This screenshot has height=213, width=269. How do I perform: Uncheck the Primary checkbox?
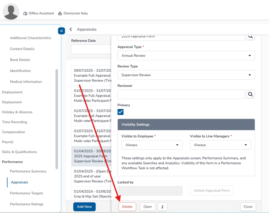tap(121, 112)
